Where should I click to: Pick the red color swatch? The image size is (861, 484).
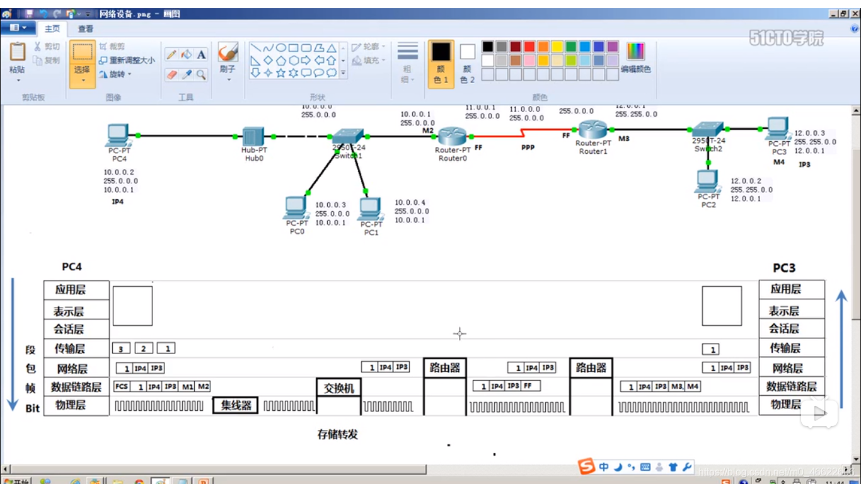click(x=529, y=47)
